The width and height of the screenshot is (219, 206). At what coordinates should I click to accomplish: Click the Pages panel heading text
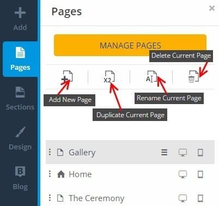(x=66, y=12)
